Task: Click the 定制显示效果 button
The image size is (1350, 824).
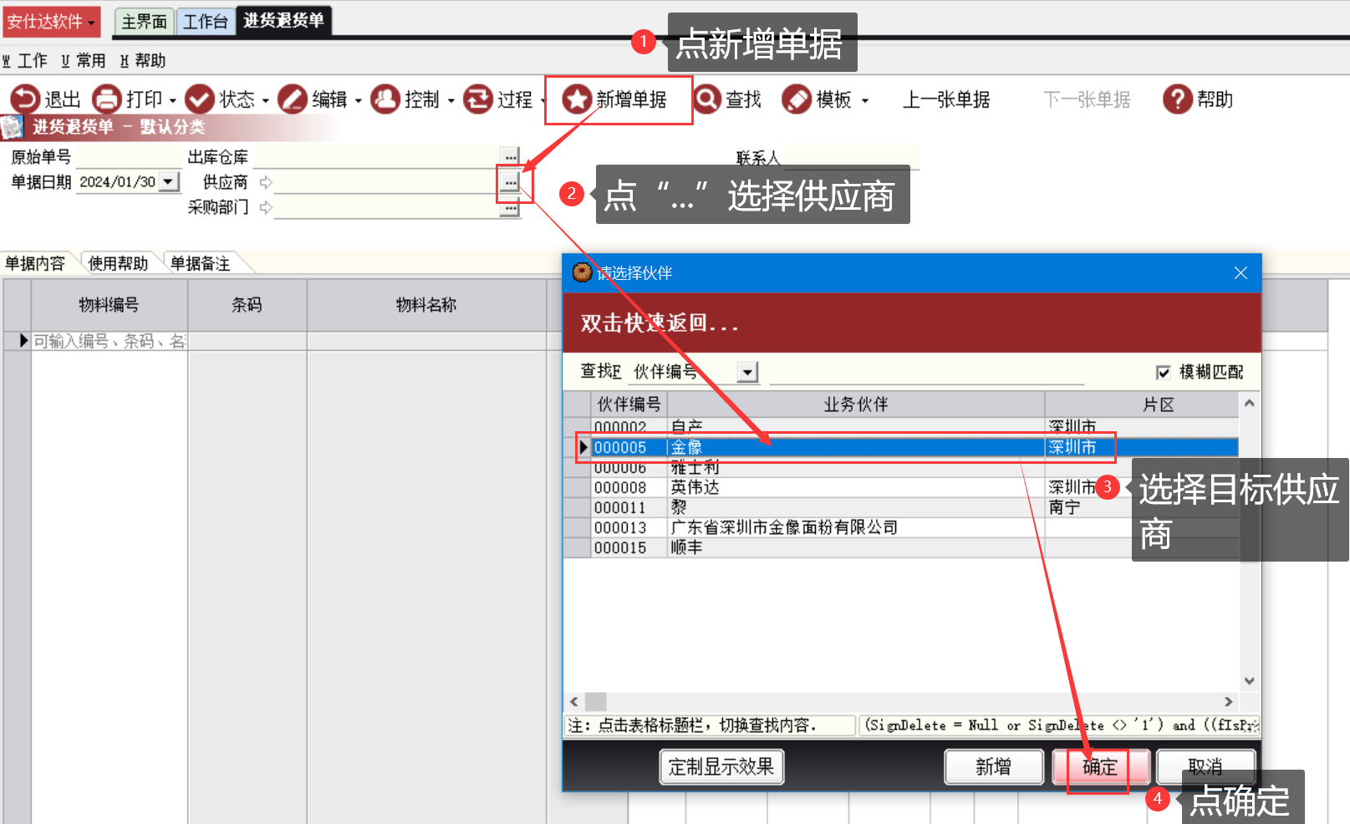Action: (721, 767)
